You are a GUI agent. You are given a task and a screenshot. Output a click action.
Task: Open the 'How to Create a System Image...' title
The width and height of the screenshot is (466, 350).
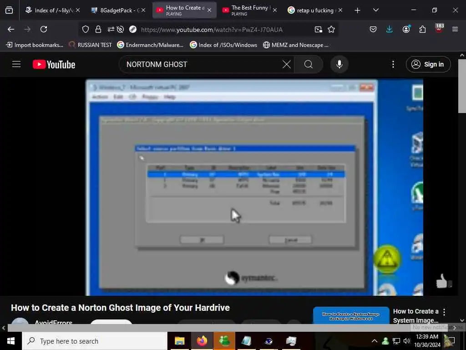pos(415,316)
